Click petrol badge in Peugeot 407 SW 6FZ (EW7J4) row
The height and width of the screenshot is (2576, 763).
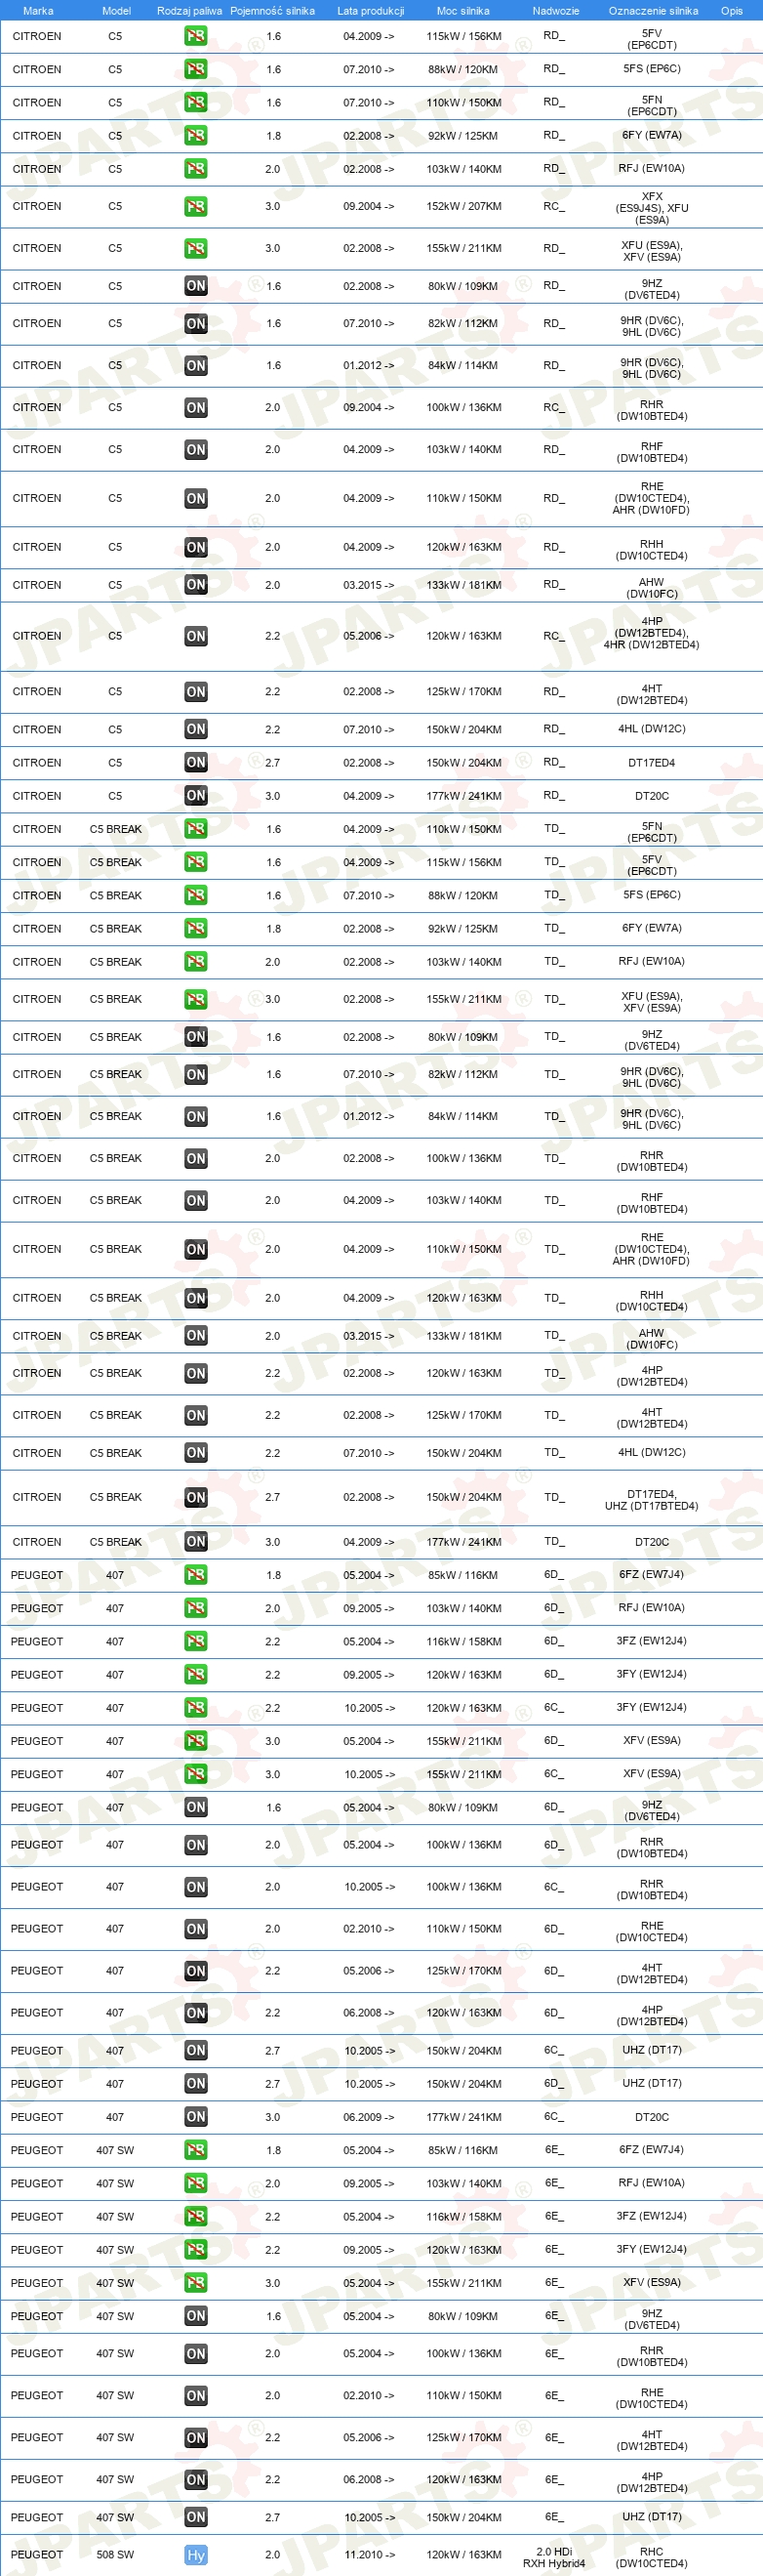[196, 2150]
